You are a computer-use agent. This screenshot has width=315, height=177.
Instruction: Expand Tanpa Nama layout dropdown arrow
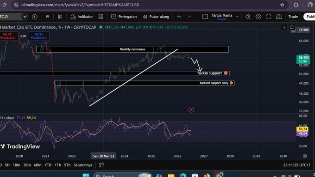click(237, 17)
